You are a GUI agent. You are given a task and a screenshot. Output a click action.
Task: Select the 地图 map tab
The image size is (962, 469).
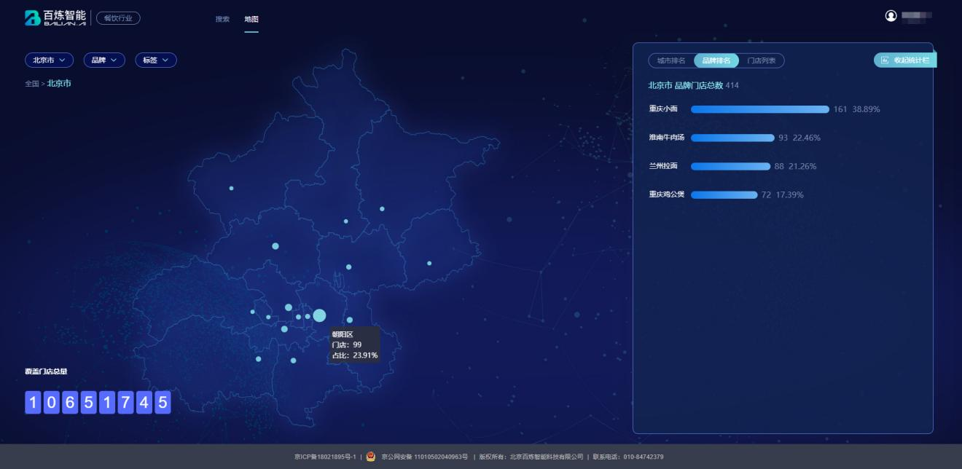[x=251, y=19]
